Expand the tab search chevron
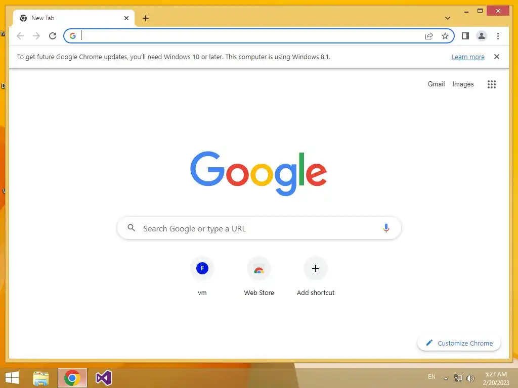Image resolution: width=518 pixels, height=388 pixels. click(448, 18)
